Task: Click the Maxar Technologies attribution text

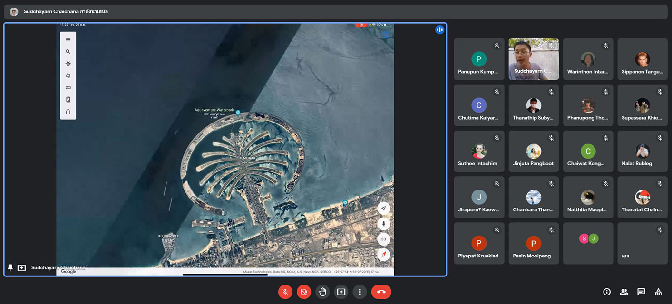Action: point(287,272)
